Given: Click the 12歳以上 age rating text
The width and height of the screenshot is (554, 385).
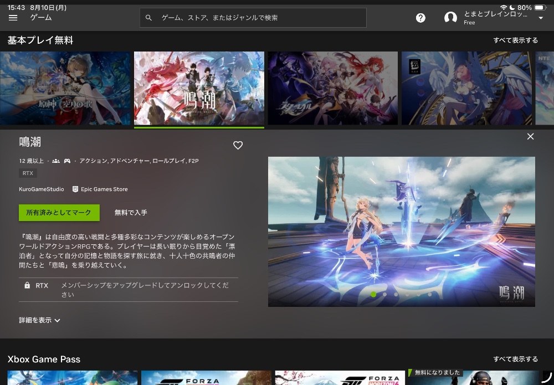Looking at the screenshot, I should [x=32, y=161].
